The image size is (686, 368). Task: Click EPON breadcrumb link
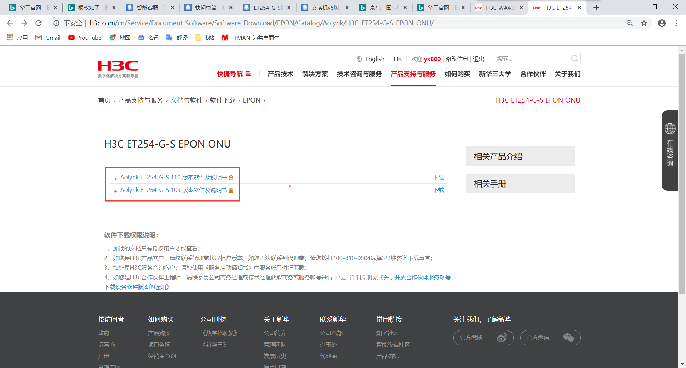point(252,100)
